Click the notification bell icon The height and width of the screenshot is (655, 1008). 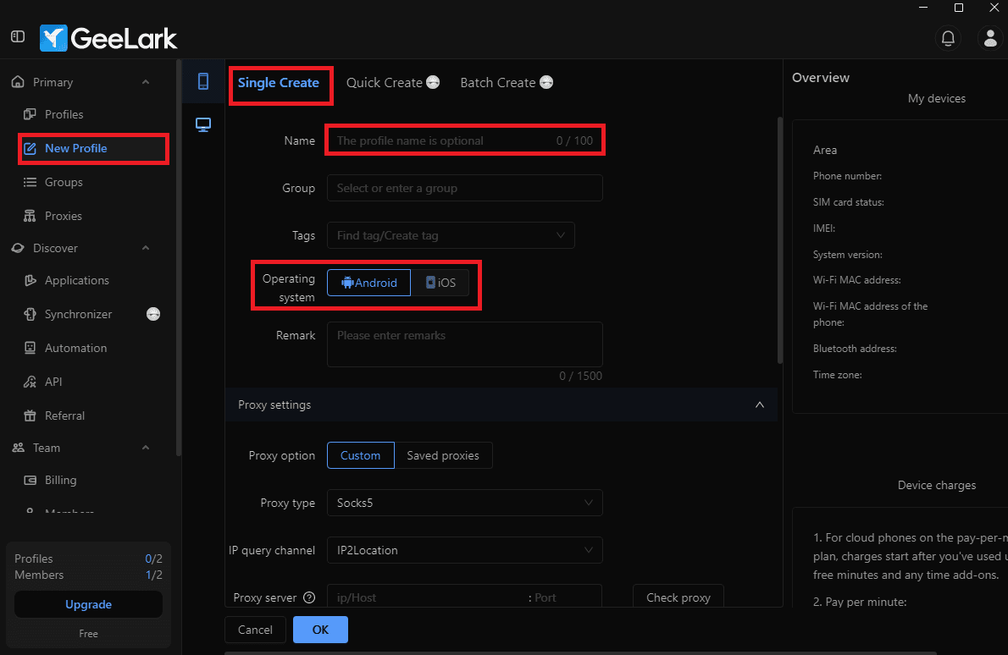948,38
